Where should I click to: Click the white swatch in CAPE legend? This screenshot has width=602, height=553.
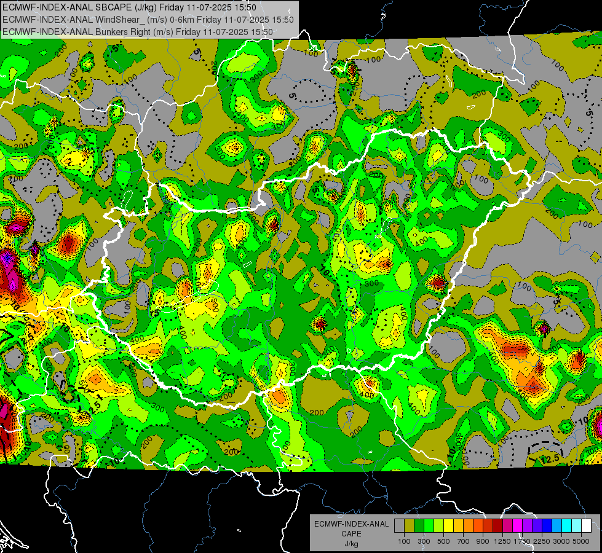click(x=586, y=525)
